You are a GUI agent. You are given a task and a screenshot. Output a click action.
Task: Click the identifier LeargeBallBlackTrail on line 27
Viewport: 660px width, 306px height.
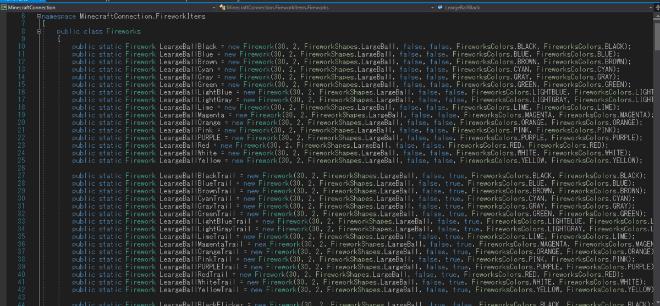197,176
